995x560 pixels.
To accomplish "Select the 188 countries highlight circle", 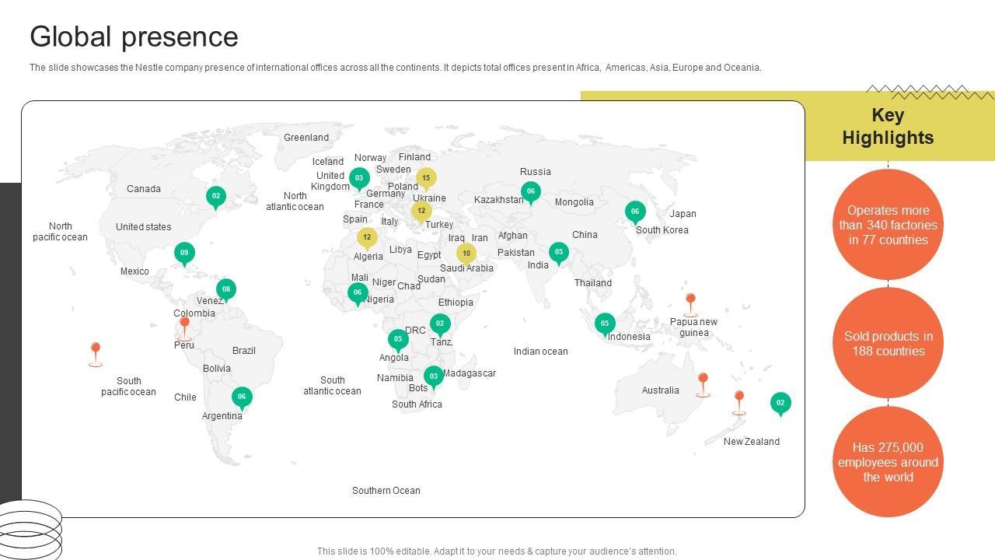I will [888, 344].
